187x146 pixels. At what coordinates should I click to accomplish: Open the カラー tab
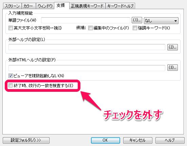[29, 6]
